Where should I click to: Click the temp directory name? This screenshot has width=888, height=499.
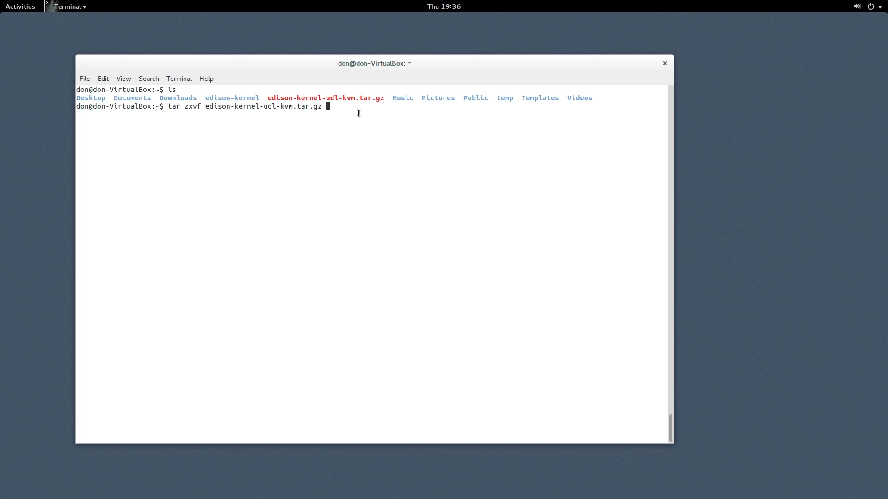505,98
